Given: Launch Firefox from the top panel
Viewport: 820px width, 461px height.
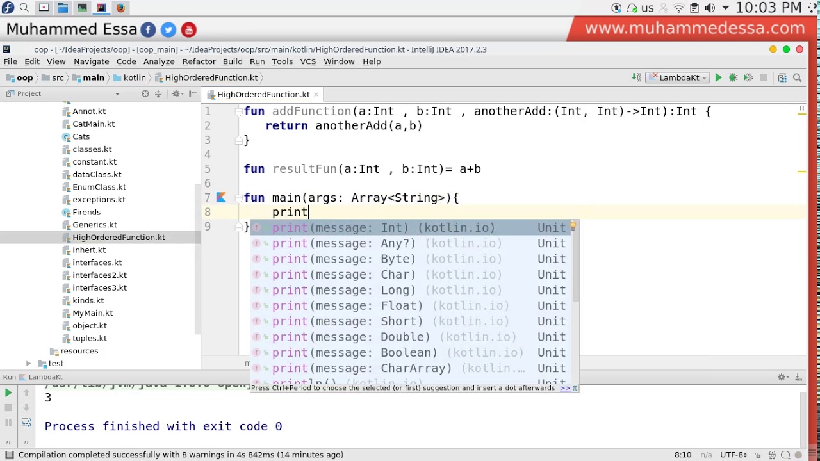Looking at the screenshot, I should pos(120,8).
